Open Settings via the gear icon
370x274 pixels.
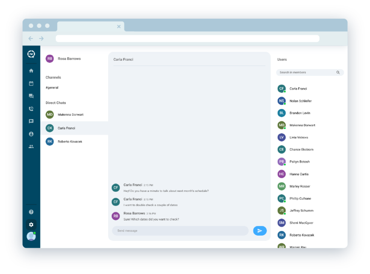pos(31,224)
